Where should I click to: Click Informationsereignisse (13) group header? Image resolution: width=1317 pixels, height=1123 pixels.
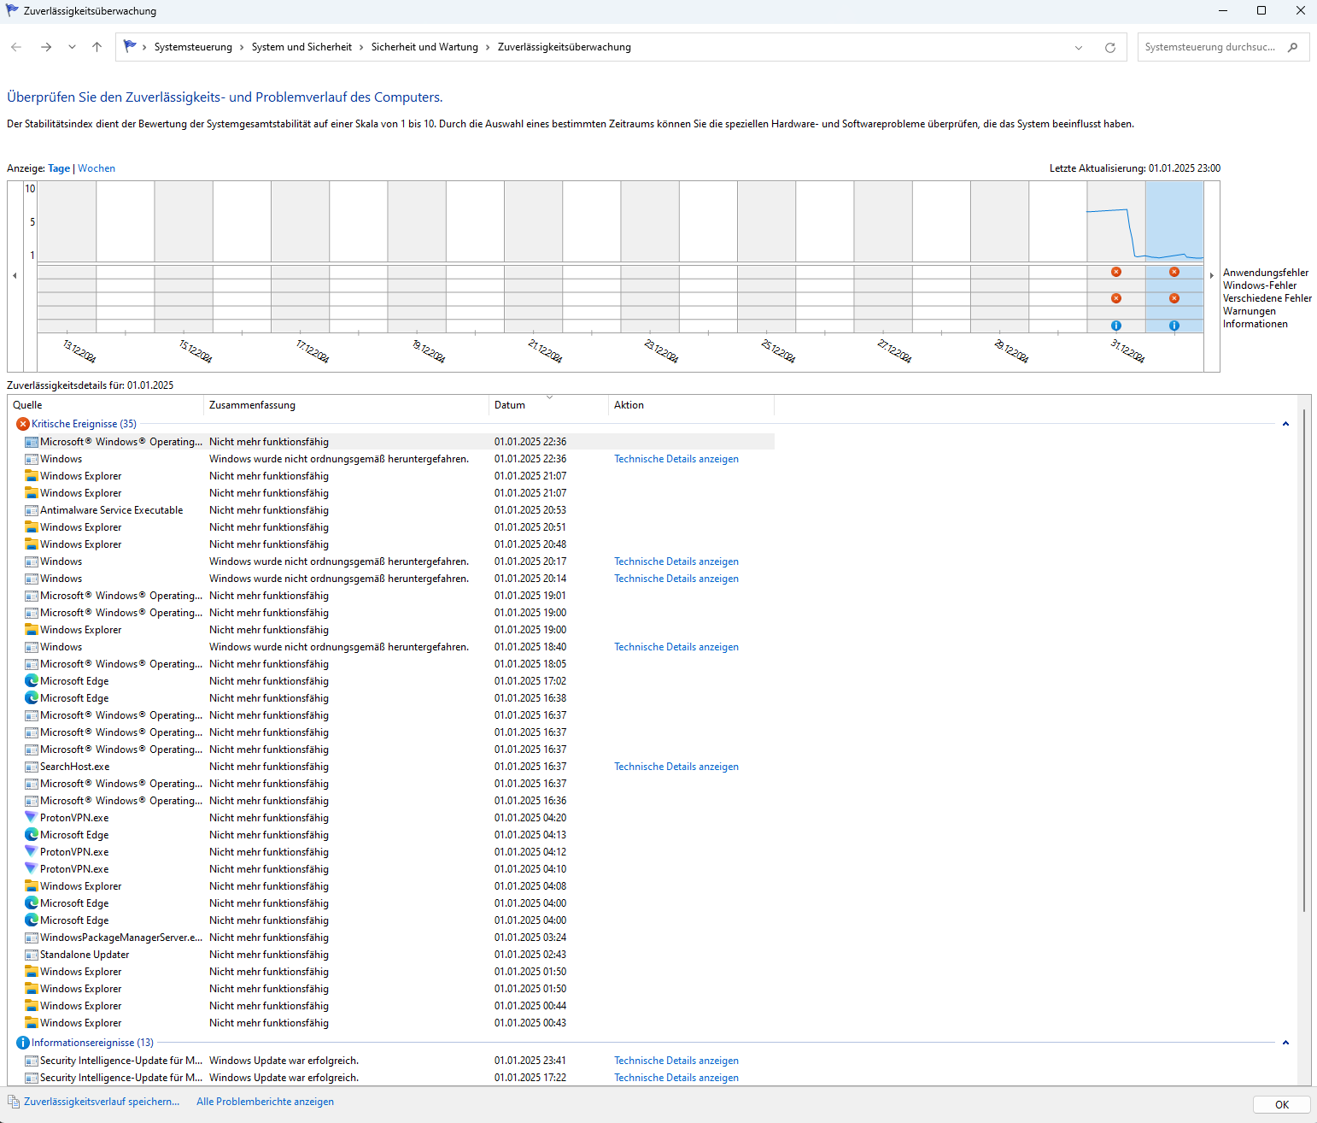(92, 1043)
